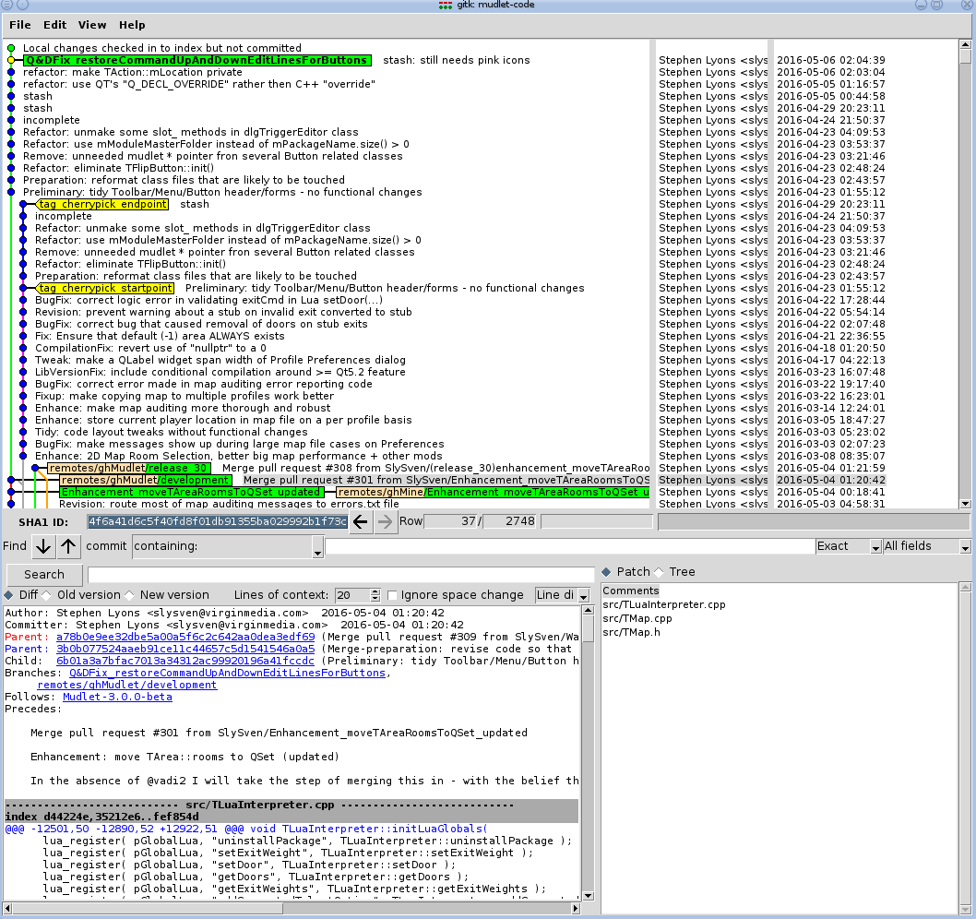Click the diff pane horizontal scrollbar
Screen dimensions: 976x919
[x=149, y=909]
